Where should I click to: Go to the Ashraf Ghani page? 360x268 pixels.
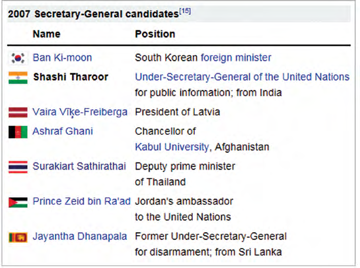click(63, 131)
